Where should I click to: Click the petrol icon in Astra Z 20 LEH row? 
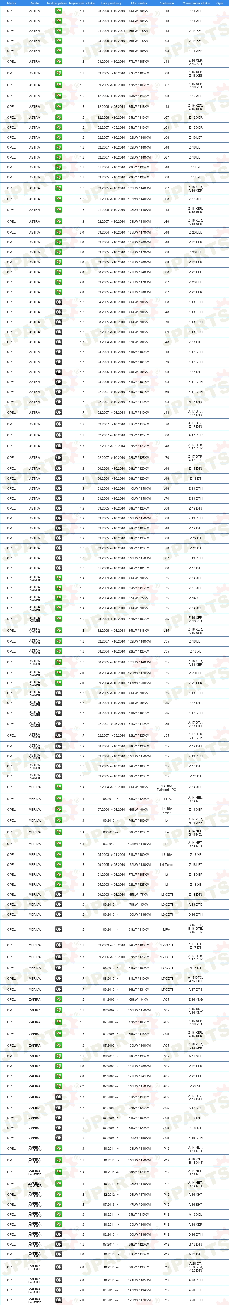59,272
